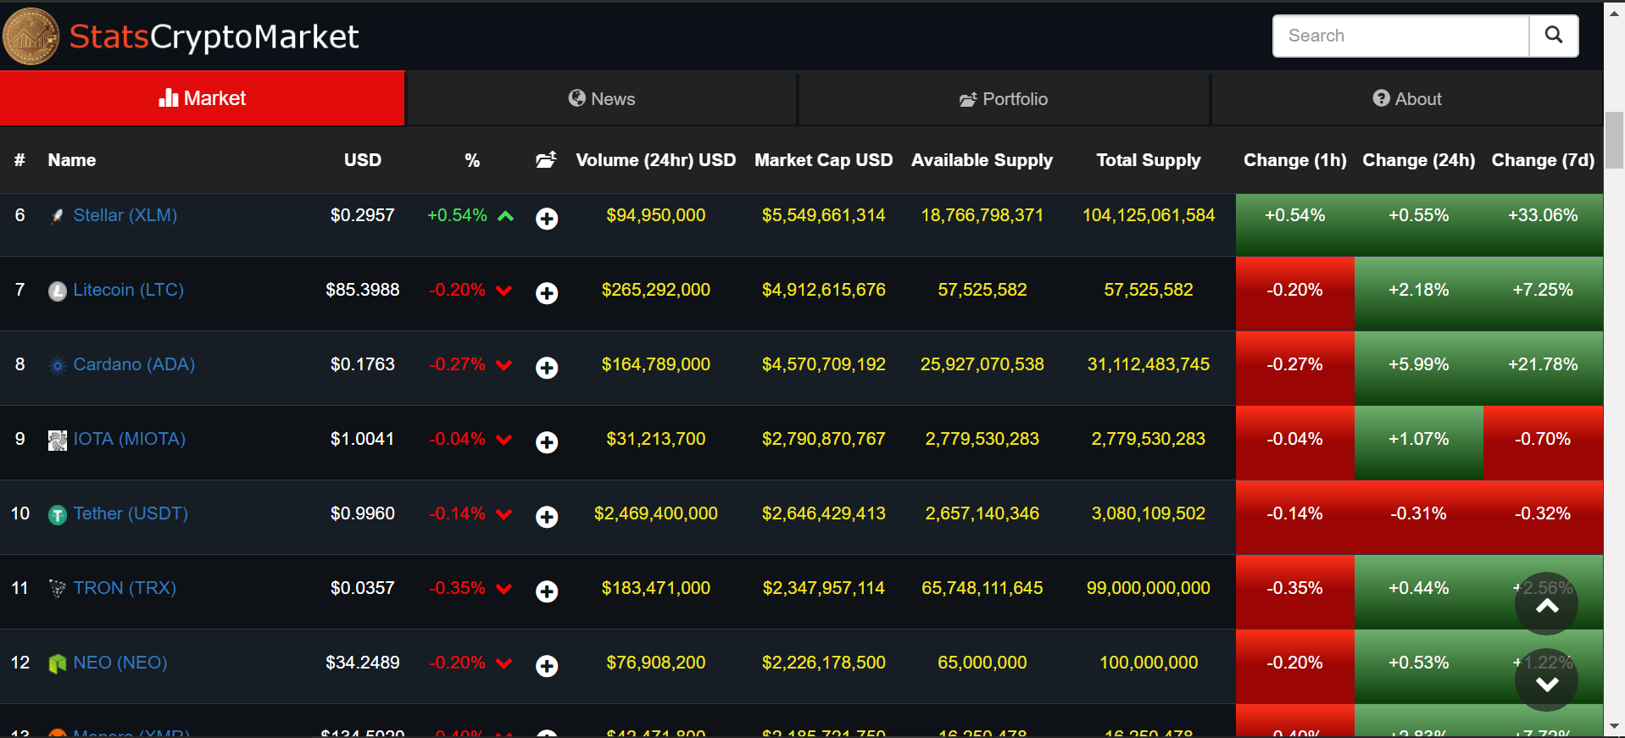Add Litecoin (LTC) to portfolio with plus icon
The width and height of the screenshot is (1625, 738).
tap(547, 293)
